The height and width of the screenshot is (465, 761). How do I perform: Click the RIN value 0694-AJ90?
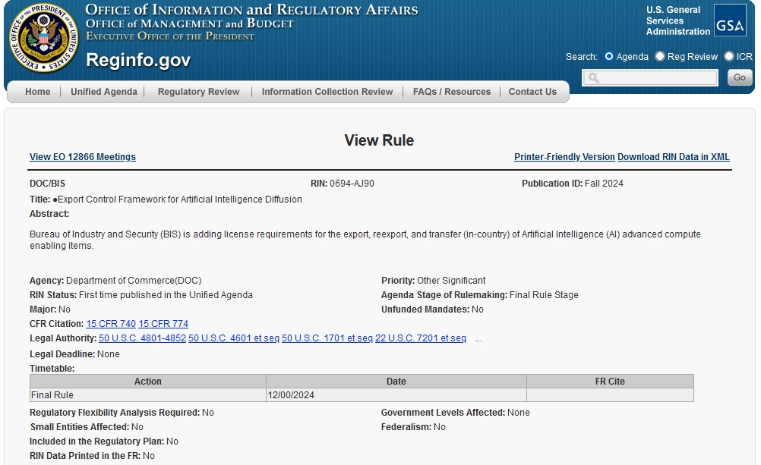pyautogui.click(x=352, y=184)
